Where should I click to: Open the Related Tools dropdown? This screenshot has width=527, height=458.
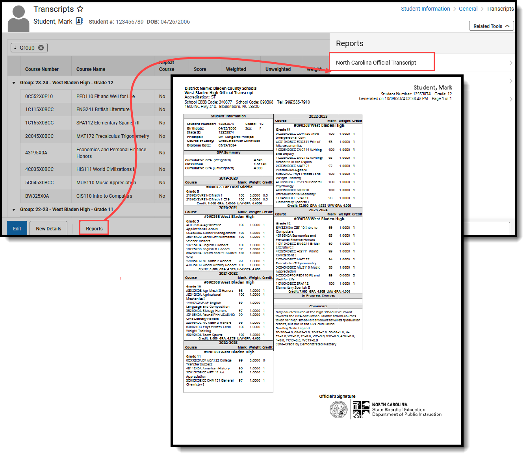point(491,26)
